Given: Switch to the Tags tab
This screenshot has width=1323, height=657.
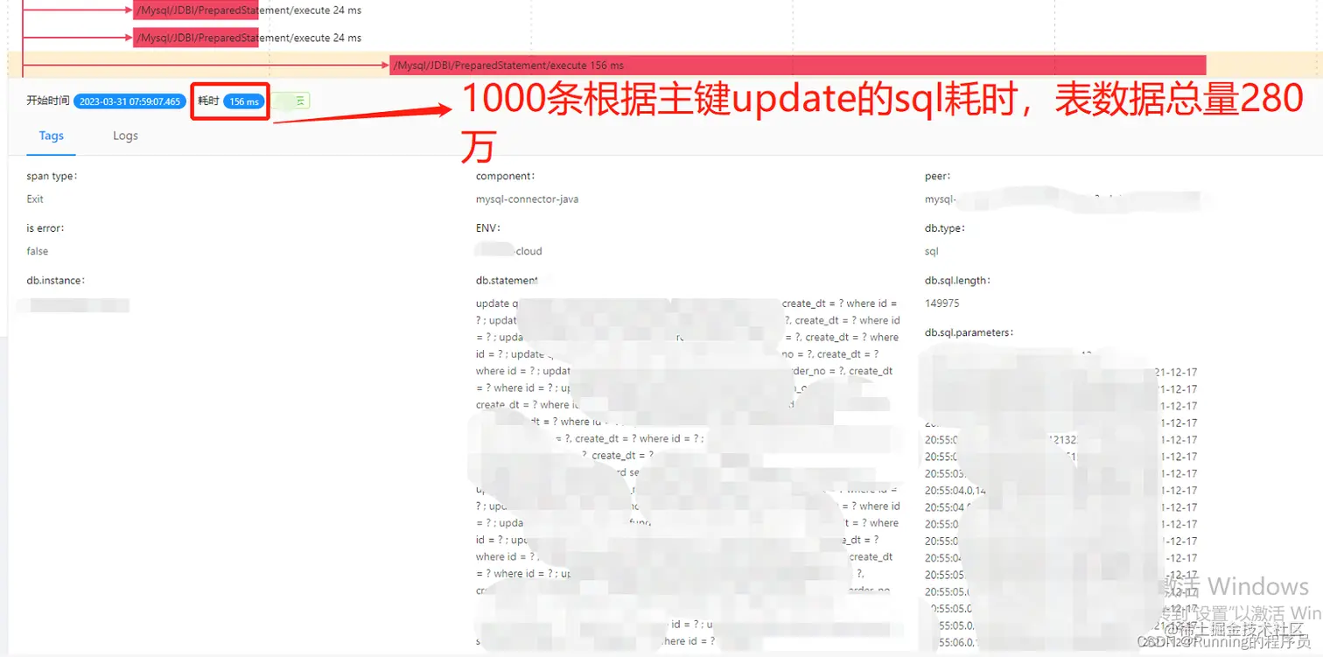Looking at the screenshot, I should coord(51,136).
